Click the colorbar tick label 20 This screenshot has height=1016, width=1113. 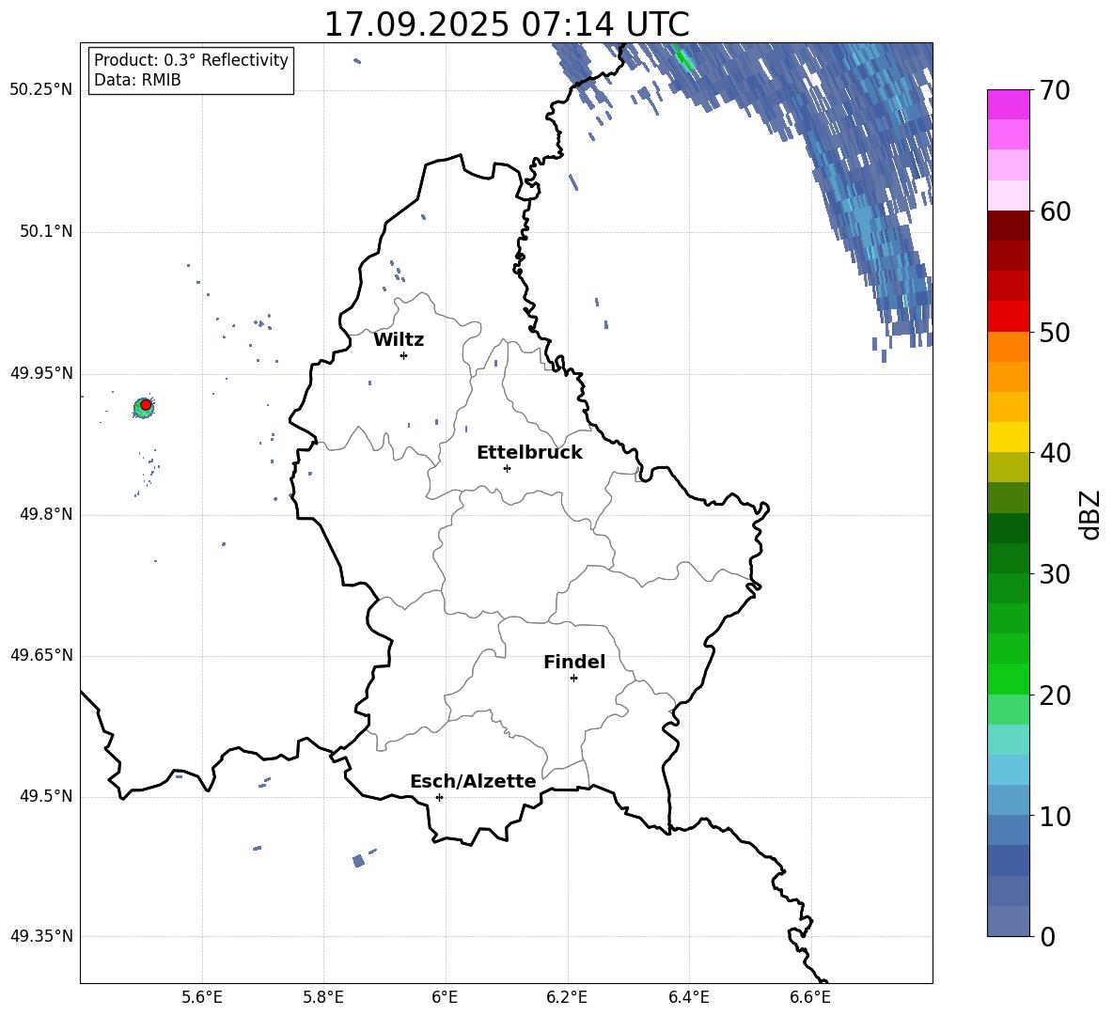click(x=1054, y=696)
